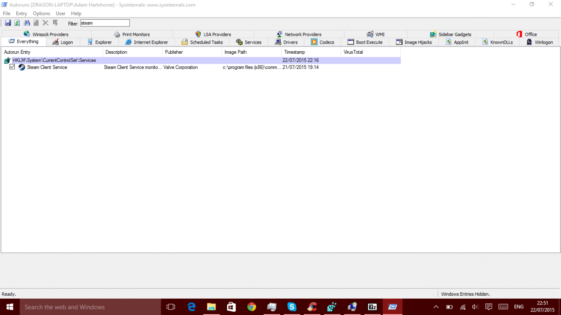Open Google Chrome from the taskbar

pyautogui.click(x=251, y=307)
